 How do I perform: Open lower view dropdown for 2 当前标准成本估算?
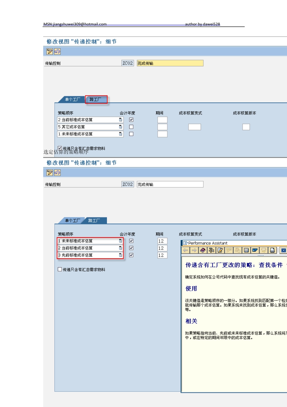pos(121,248)
